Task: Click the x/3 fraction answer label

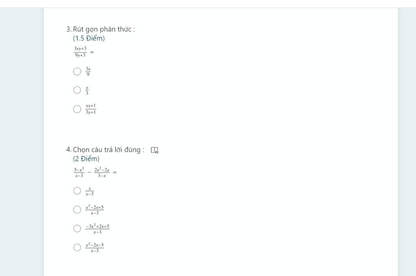Action: (x=87, y=91)
